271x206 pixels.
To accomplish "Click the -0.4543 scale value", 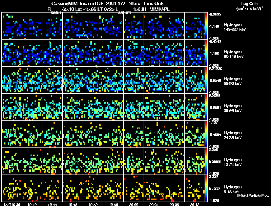I will pyautogui.click(x=215, y=41).
